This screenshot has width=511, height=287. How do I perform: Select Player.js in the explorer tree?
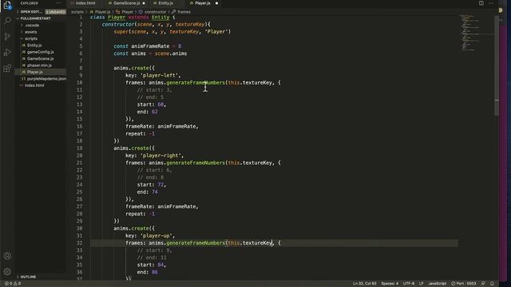click(35, 72)
